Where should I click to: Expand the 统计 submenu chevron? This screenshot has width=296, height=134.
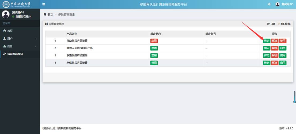coord(36,46)
